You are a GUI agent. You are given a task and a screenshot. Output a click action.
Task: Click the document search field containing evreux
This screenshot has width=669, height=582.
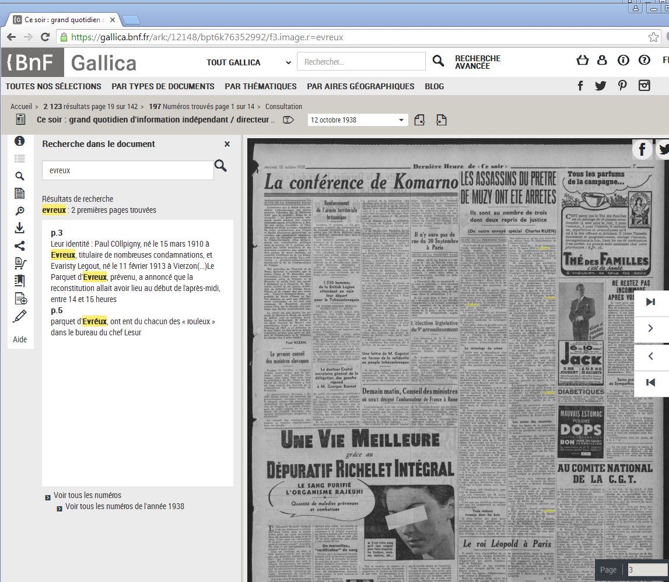point(128,170)
